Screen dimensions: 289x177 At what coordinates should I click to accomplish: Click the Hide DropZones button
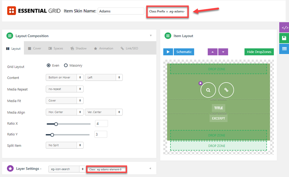tap(259, 52)
